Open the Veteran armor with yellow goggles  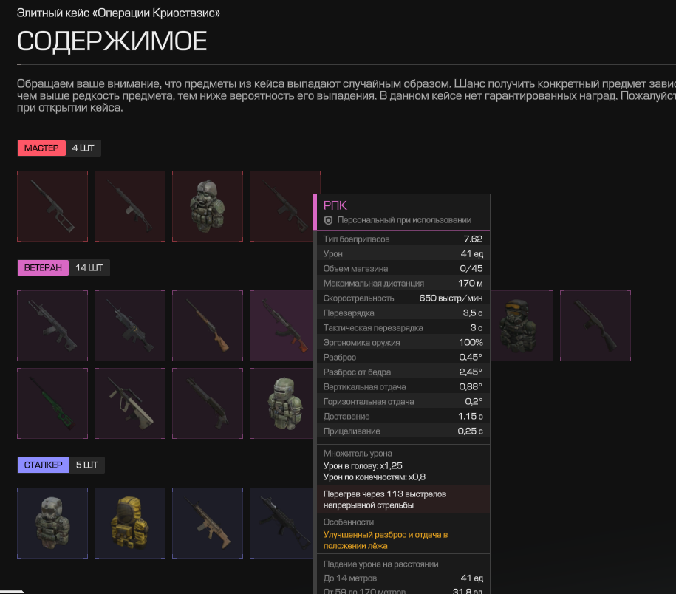[x=522, y=326]
